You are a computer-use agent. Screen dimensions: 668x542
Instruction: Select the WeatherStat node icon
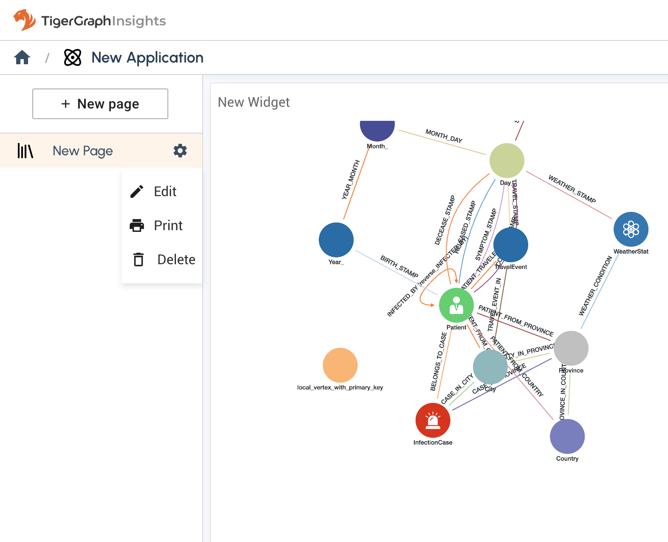coord(631,229)
